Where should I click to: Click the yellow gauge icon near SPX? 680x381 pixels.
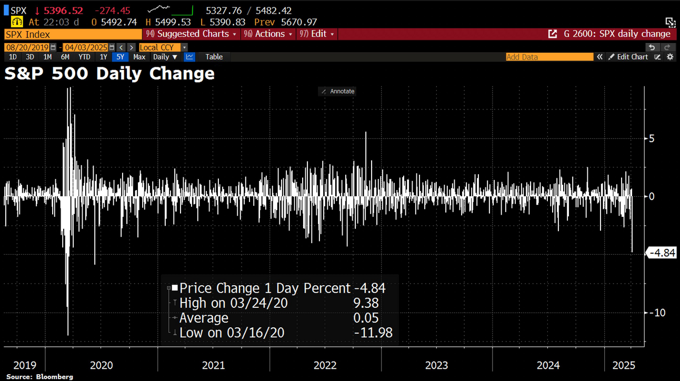(x=17, y=22)
